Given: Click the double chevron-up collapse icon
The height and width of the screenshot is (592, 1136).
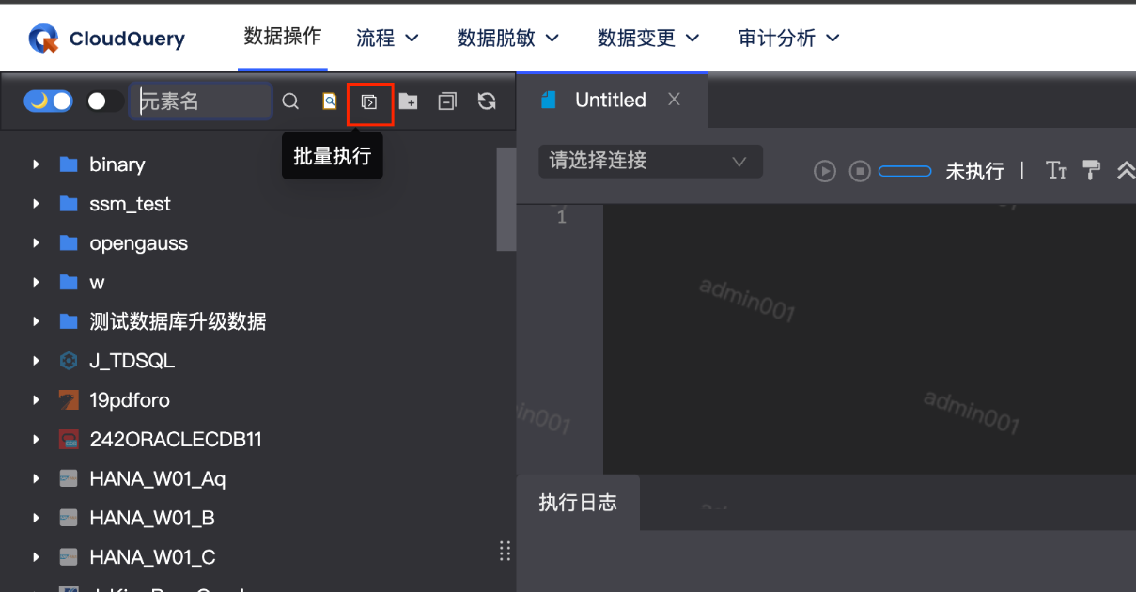Looking at the screenshot, I should [x=1126, y=170].
